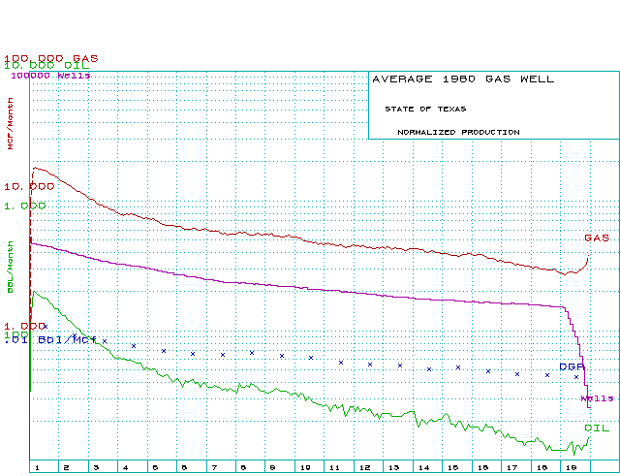620x476 pixels.
Task: Click the blue Bbl/Mcf ratio label
Action: (x=68, y=340)
